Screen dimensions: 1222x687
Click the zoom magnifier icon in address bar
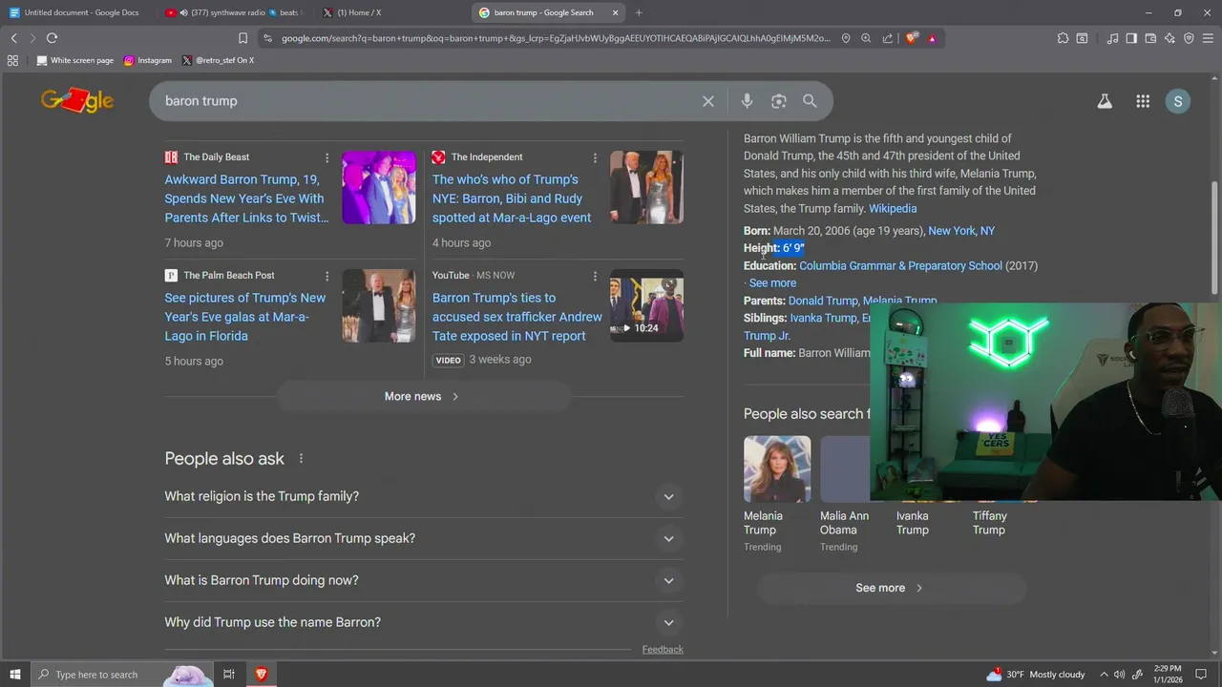pyautogui.click(x=866, y=38)
